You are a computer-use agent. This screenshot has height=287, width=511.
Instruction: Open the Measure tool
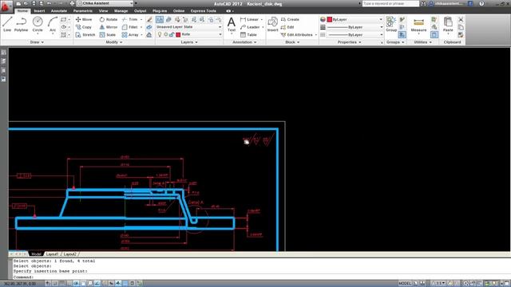click(x=418, y=25)
